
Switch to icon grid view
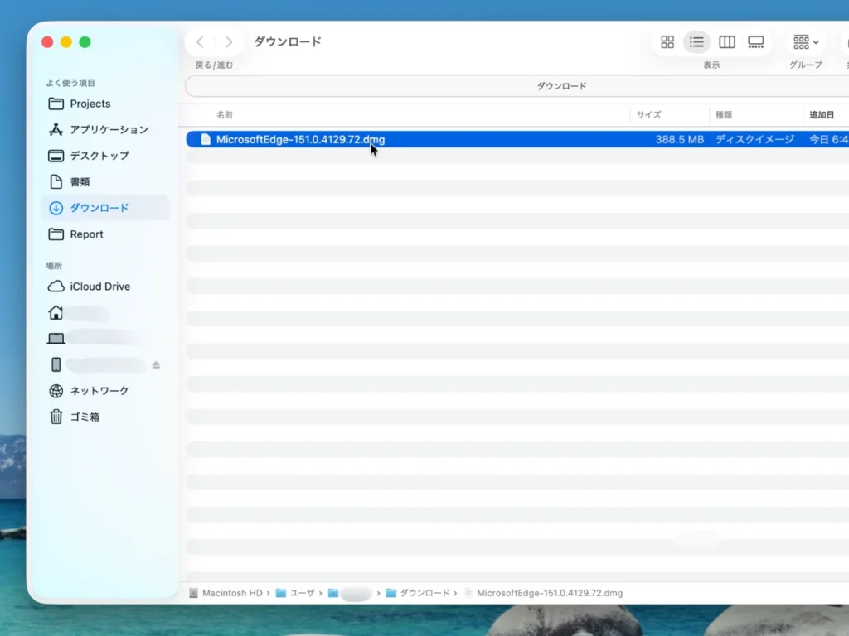(x=667, y=42)
